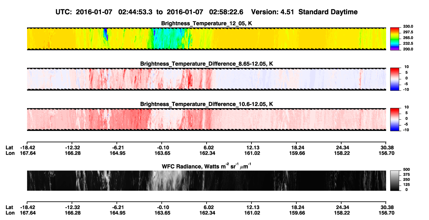Click the end time '02:58:22.6' in header
The width and height of the screenshot is (429, 220).
pos(226,12)
